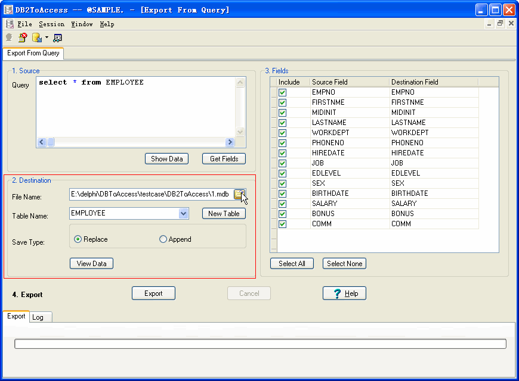The height and width of the screenshot is (381, 519).
Task: Click the View Data button
Action: click(92, 264)
